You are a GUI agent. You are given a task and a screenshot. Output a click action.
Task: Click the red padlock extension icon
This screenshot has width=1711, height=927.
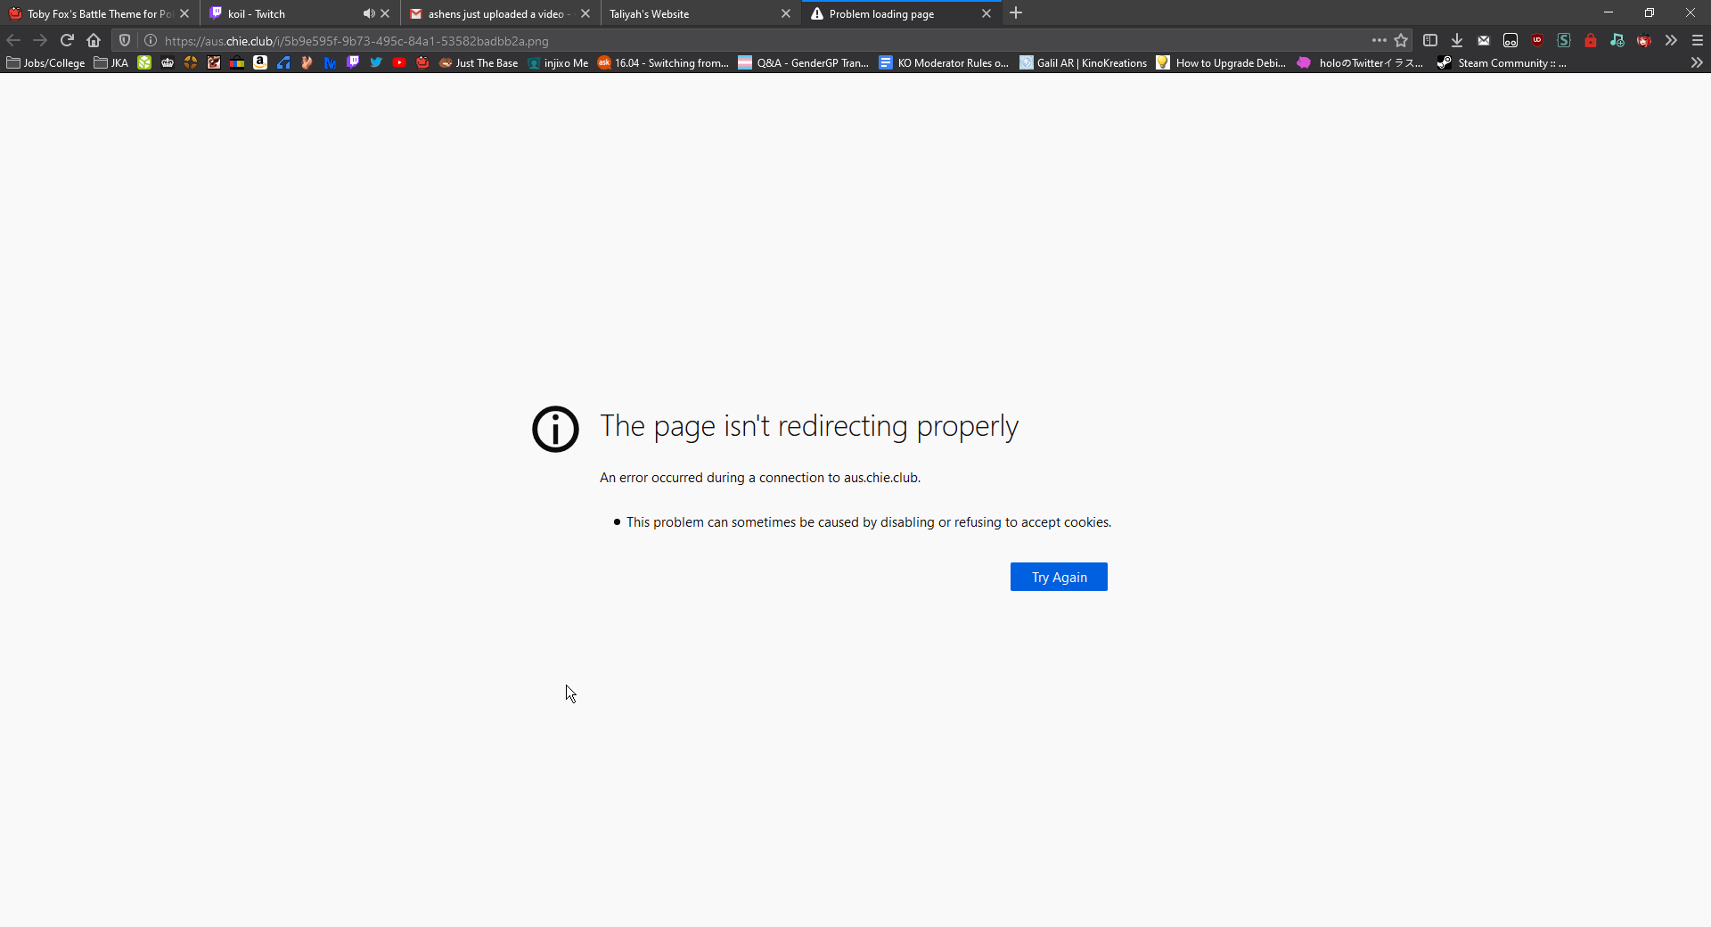(x=1591, y=40)
